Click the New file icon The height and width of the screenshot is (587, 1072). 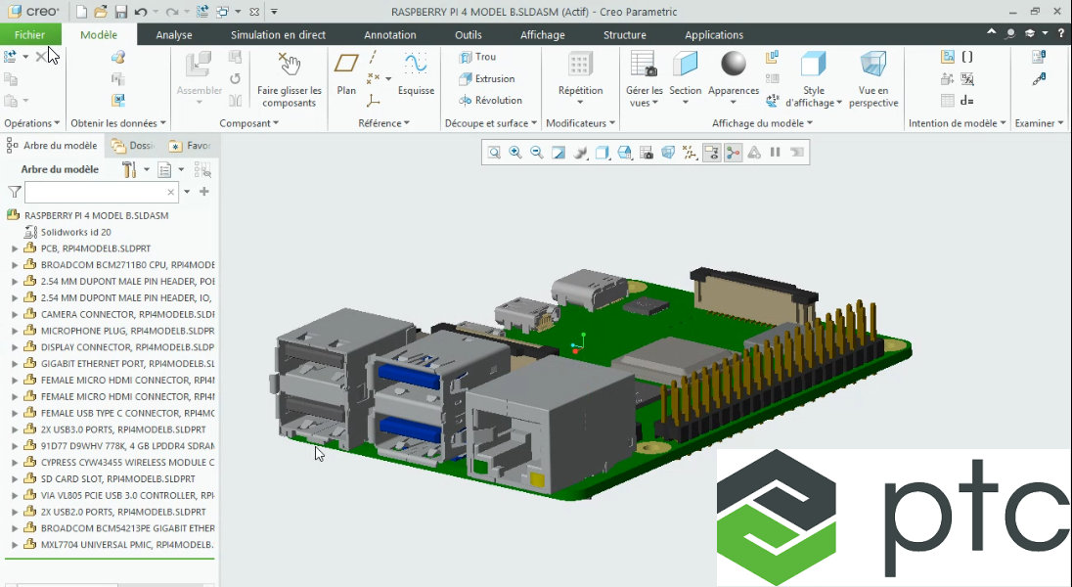81,12
